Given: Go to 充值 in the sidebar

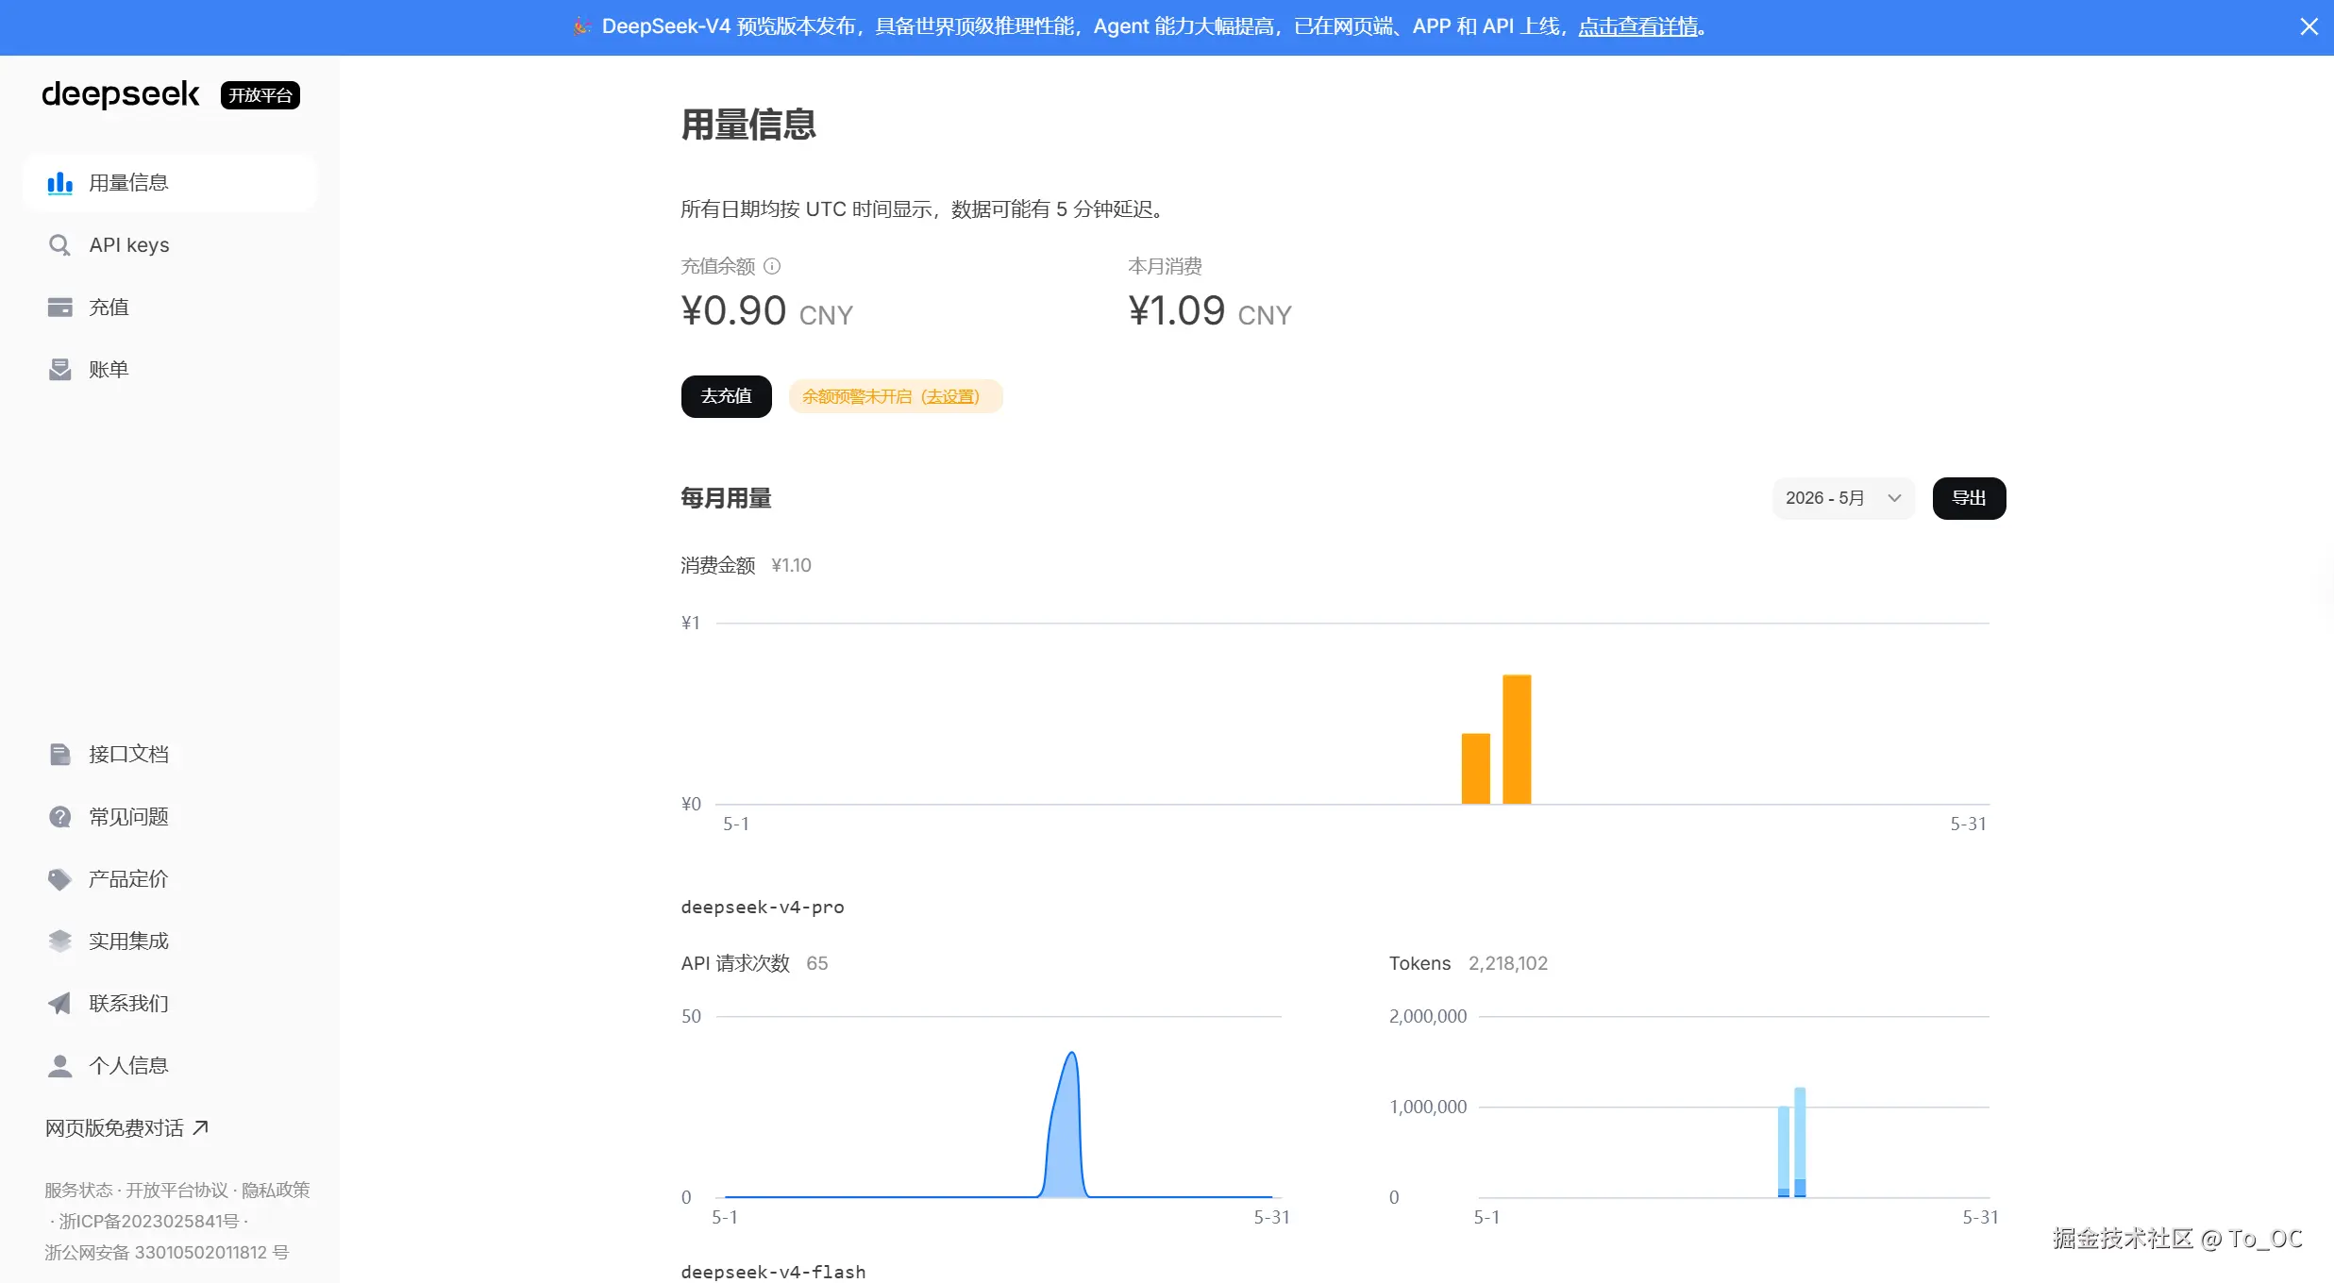Looking at the screenshot, I should coord(170,308).
